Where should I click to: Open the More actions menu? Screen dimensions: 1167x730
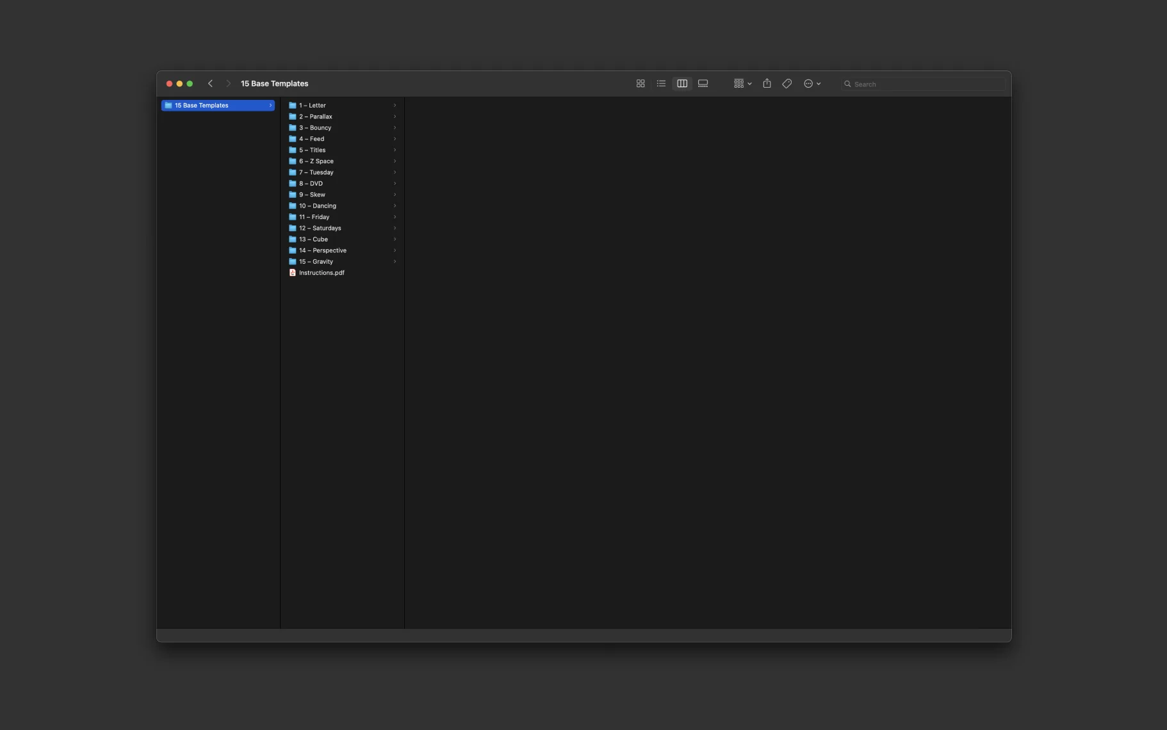click(x=812, y=84)
